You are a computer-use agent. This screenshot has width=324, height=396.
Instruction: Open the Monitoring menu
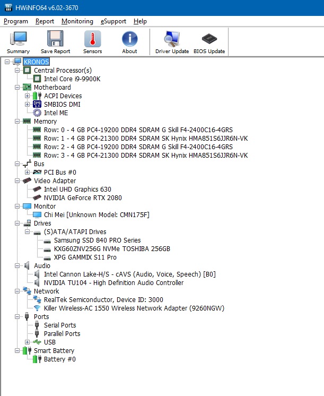pyautogui.click(x=77, y=21)
